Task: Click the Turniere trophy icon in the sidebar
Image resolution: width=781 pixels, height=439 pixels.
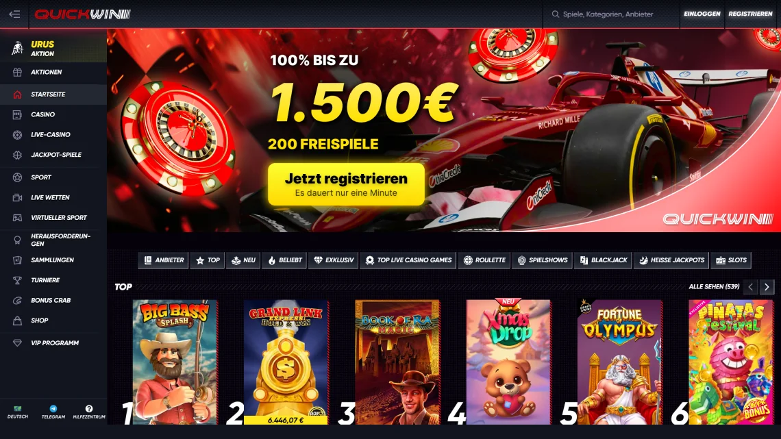Action: (17, 280)
